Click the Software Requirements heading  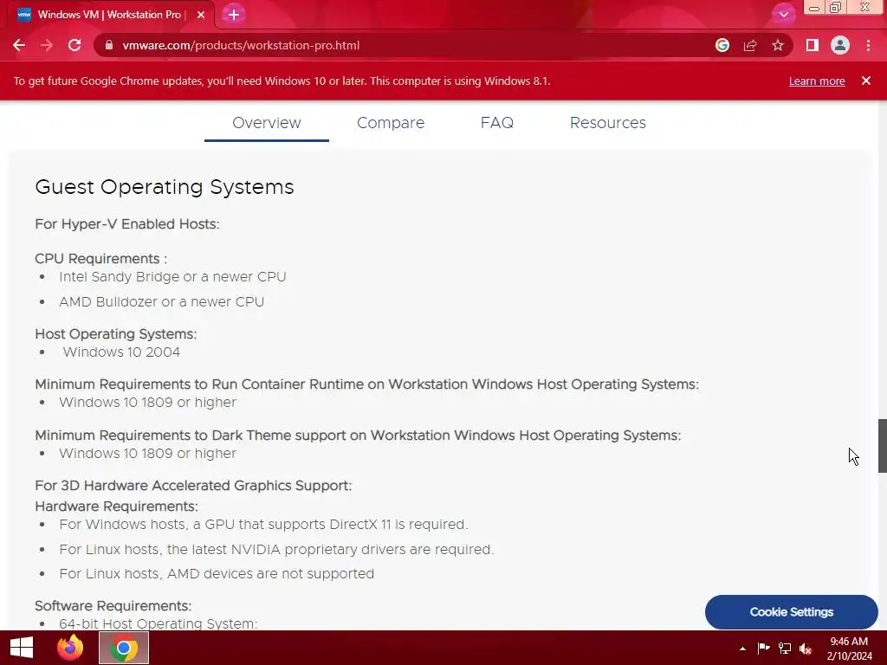tap(113, 605)
